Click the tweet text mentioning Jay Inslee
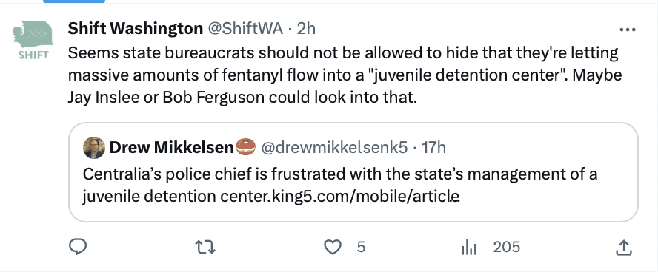Viewport: 658px width, 272px height. click(345, 75)
